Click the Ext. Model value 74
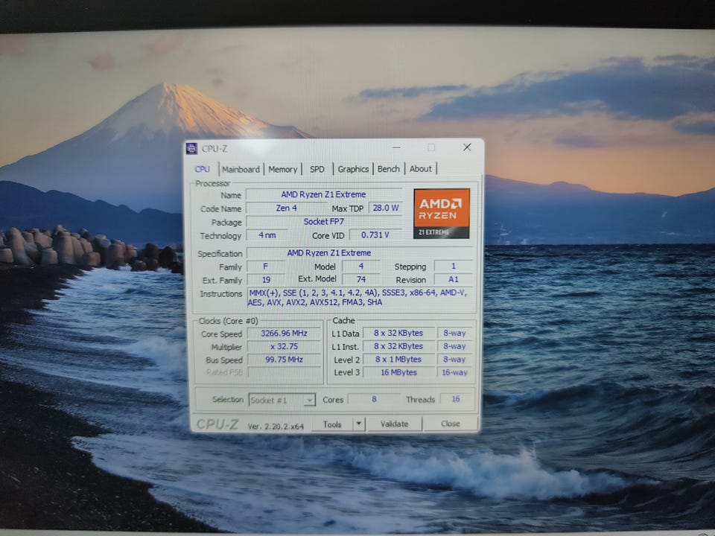 pos(361,279)
